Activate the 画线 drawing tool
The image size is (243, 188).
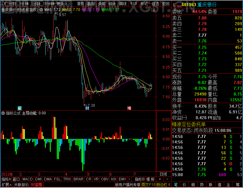(123, 4)
